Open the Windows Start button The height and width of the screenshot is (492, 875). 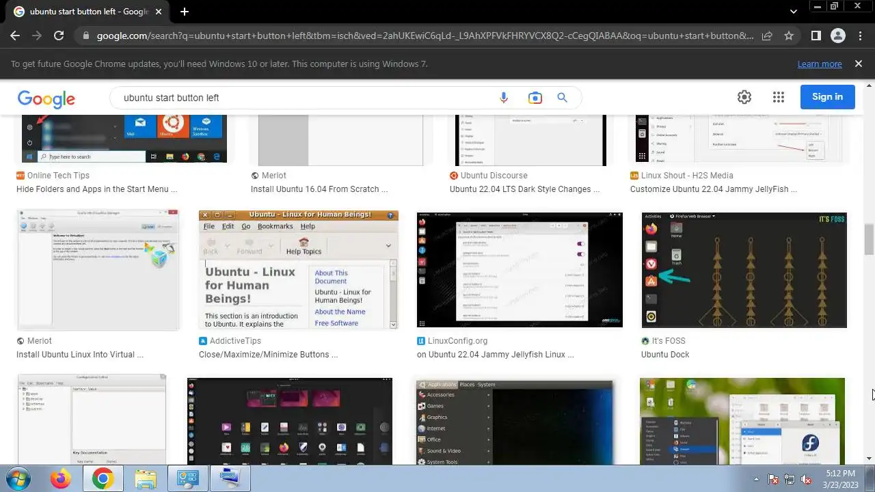click(18, 478)
